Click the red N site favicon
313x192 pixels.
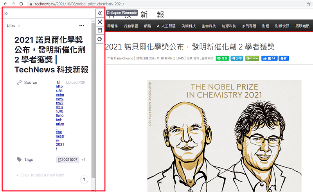[58, 82]
